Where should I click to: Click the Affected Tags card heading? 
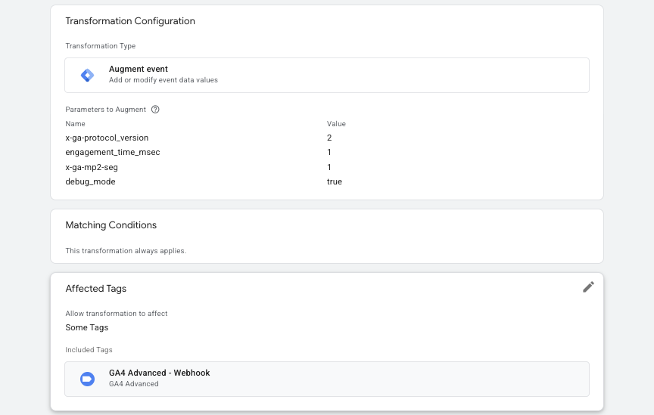tap(95, 289)
